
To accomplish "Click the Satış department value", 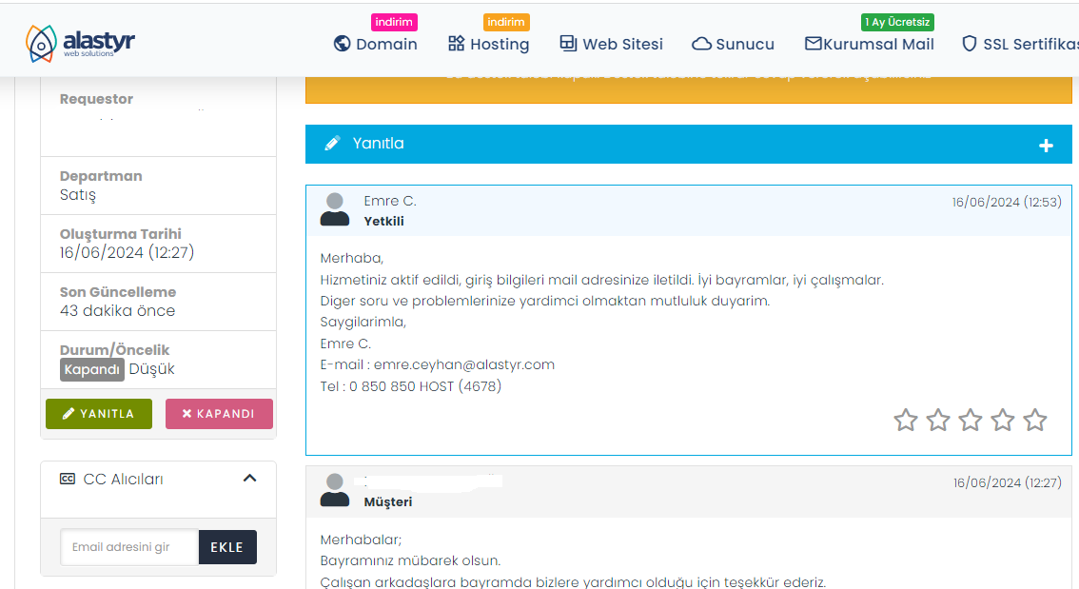I will (78, 195).
